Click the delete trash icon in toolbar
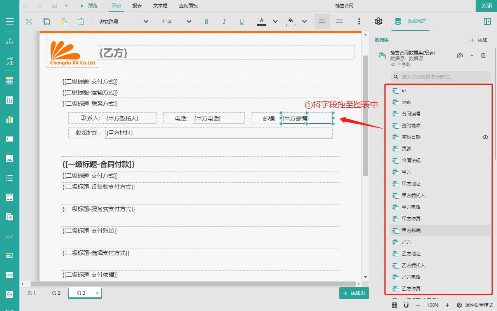The height and width of the screenshot is (311, 497). [81, 21]
